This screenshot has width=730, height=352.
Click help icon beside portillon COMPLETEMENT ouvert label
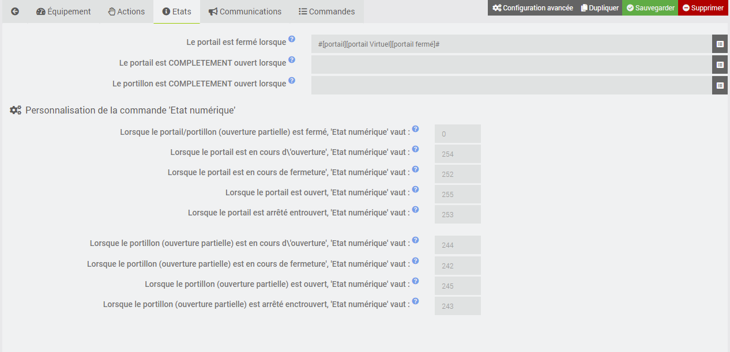[x=292, y=81]
